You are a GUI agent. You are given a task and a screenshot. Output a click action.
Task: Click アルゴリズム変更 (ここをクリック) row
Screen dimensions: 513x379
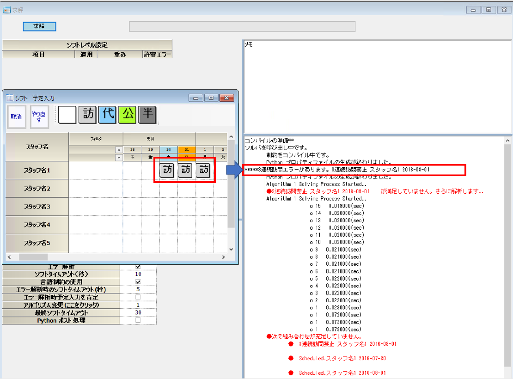(x=61, y=305)
